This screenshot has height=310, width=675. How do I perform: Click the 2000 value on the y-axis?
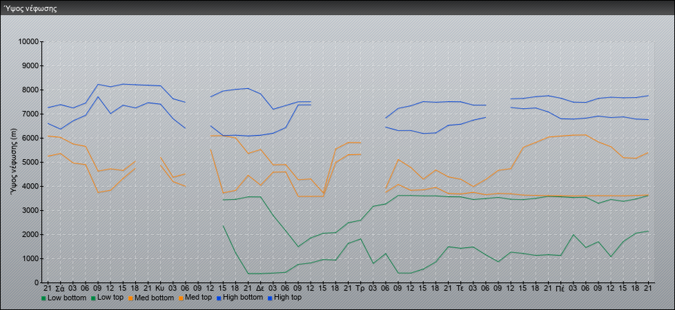[30, 234]
